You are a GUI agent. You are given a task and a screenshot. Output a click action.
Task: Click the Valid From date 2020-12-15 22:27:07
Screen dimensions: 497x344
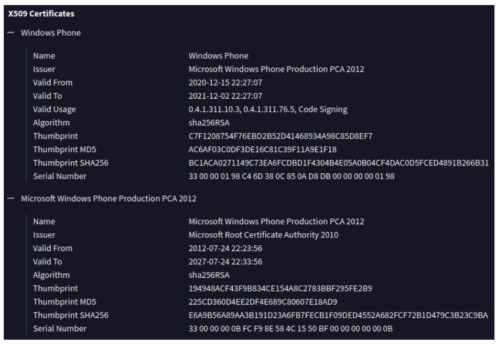[225, 82]
